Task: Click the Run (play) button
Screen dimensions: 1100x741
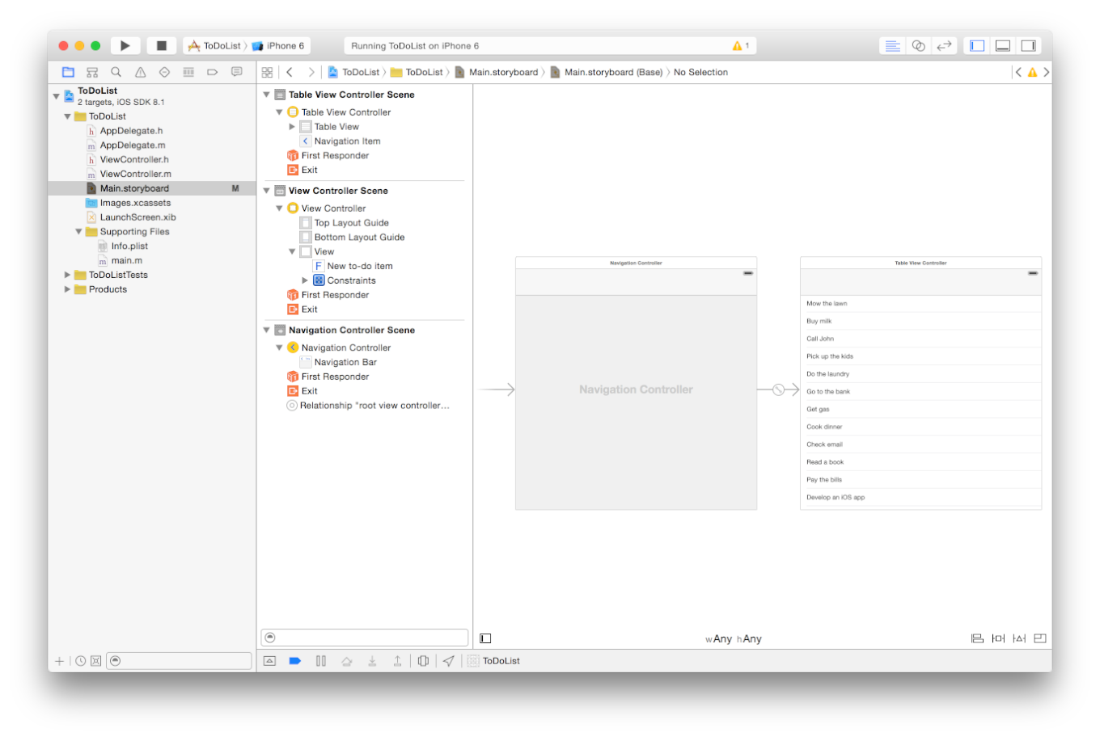Action: (x=125, y=46)
